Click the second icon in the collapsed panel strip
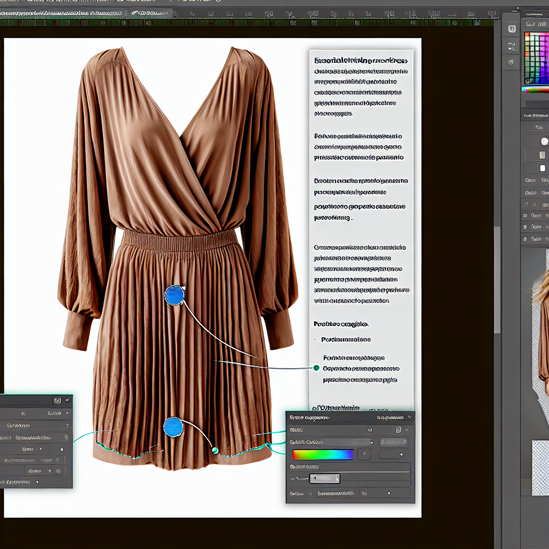Screen dimensions: 549x549 [x=511, y=45]
